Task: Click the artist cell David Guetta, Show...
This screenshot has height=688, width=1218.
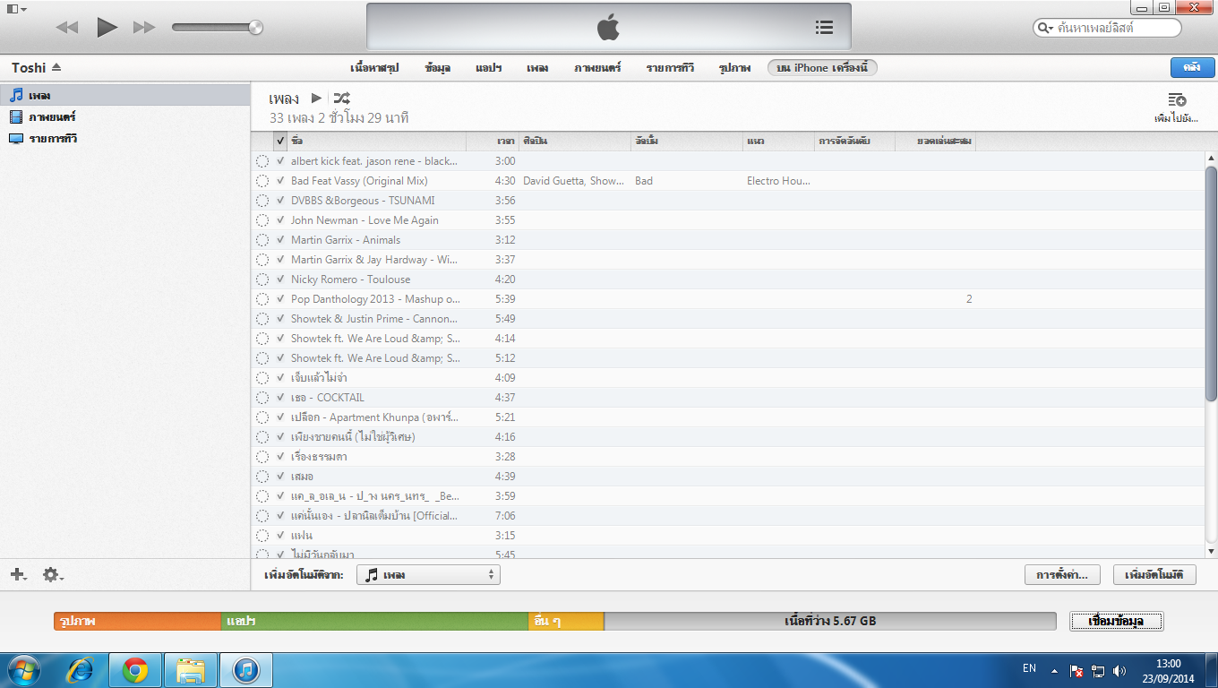Action: (573, 181)
